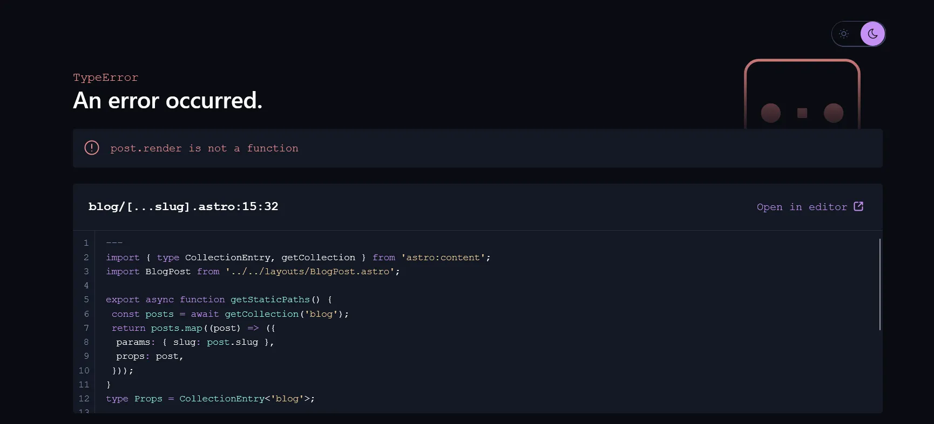Toggle the theme switch to light mode

click(844, 33)
